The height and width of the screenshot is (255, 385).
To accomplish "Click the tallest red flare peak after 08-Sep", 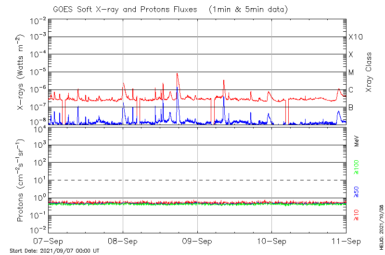I will (178, 74).
